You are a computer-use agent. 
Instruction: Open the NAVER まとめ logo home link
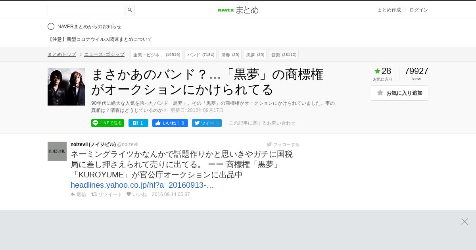(x=238, y=10)
